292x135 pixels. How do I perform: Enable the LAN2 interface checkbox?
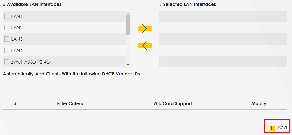click(x=7, y=28)
